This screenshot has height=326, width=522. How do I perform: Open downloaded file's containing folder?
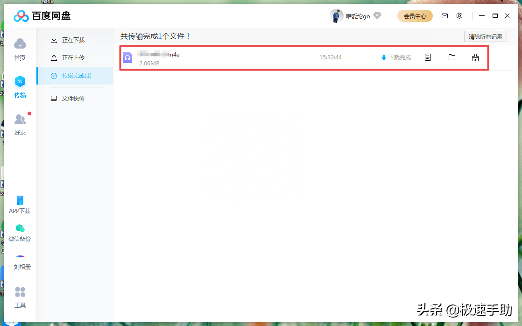[x=451, y=57]
